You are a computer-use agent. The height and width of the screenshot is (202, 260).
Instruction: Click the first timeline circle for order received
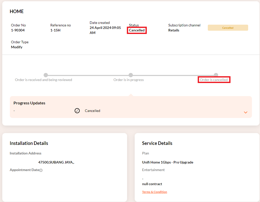click(x=46, y=75)
